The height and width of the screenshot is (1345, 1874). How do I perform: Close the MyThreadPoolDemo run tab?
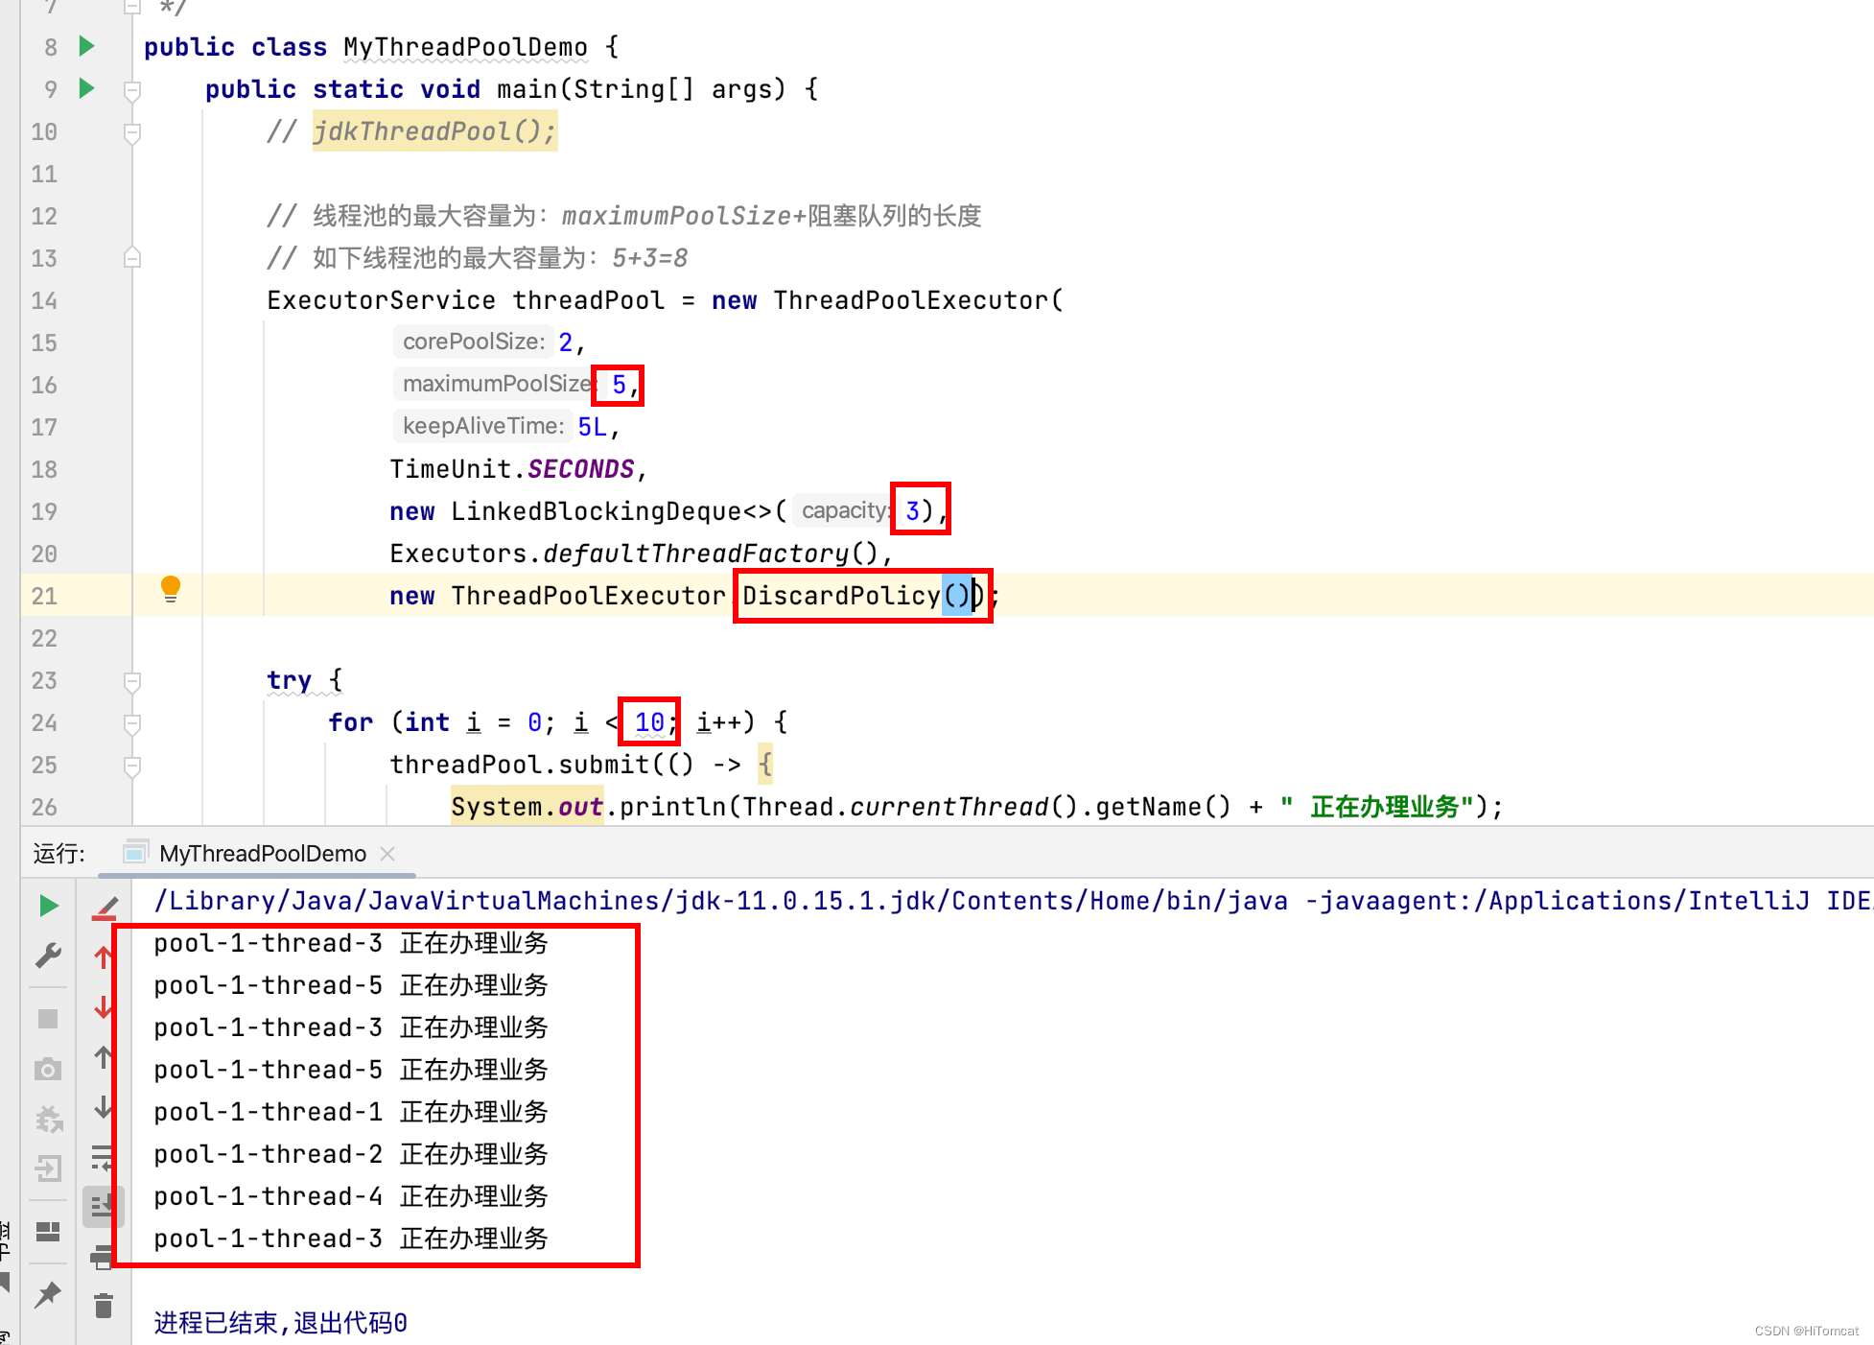(x=387, y=854)
